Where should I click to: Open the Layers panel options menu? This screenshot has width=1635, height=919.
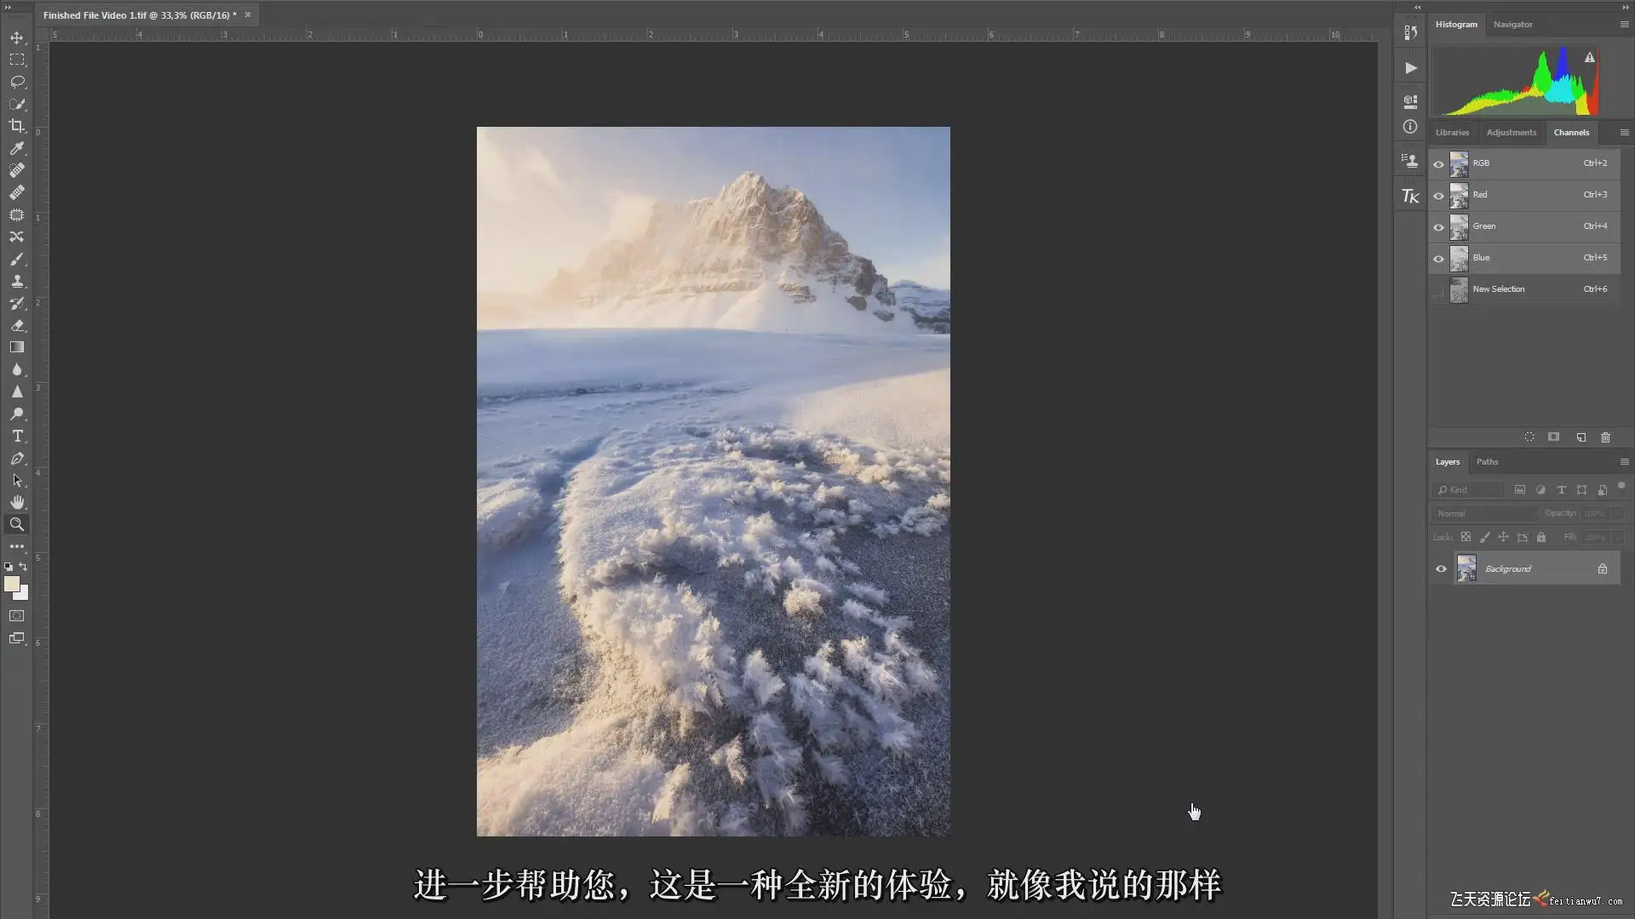[x=1624, y=462]
